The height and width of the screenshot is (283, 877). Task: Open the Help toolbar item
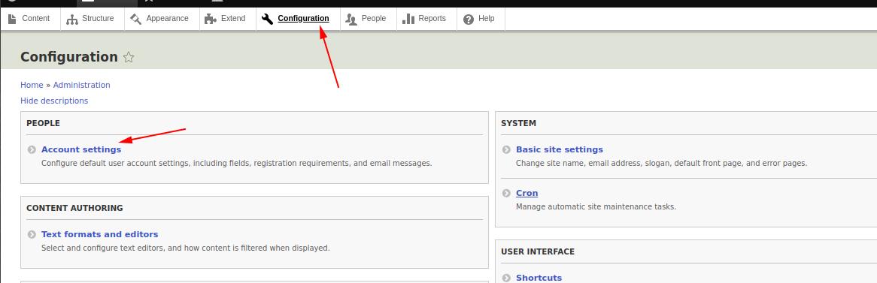point(479,19)
